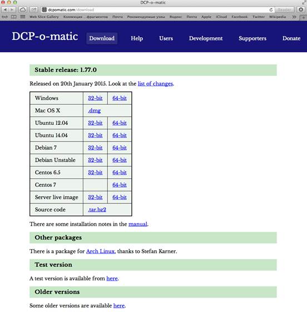Open the older versions here link
307x312 pixels.
[119, 306]
